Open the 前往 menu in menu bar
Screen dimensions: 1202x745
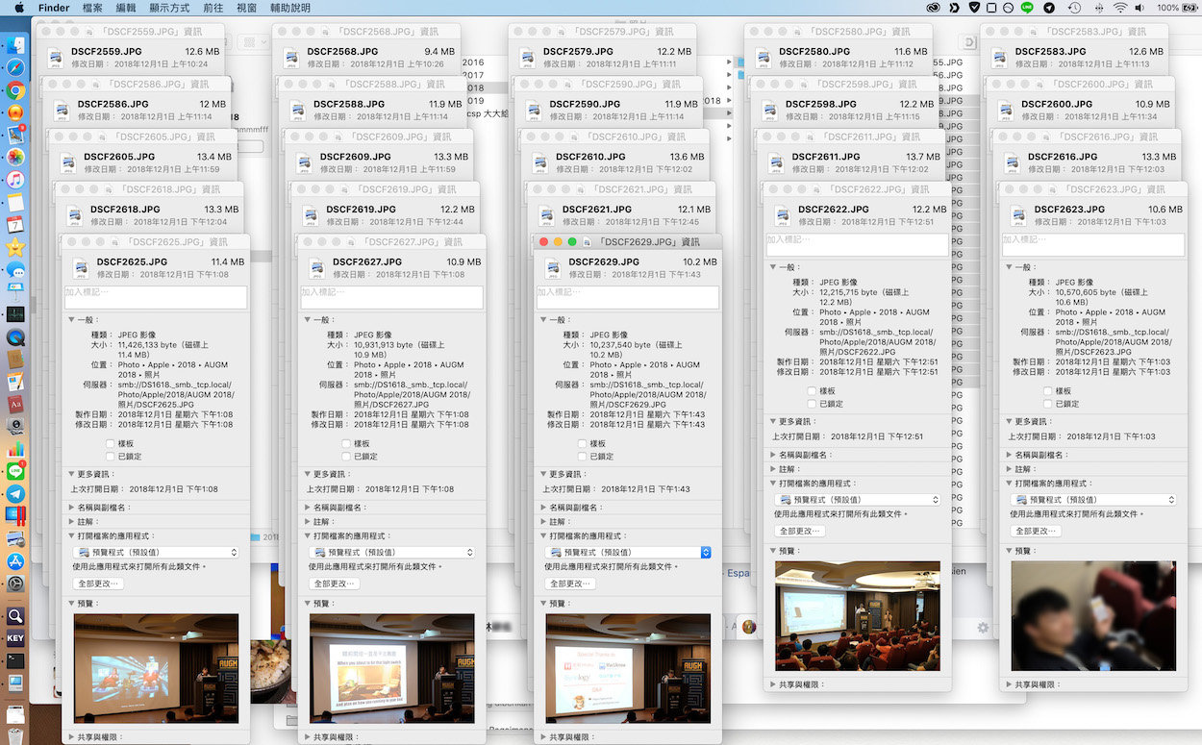213,8
